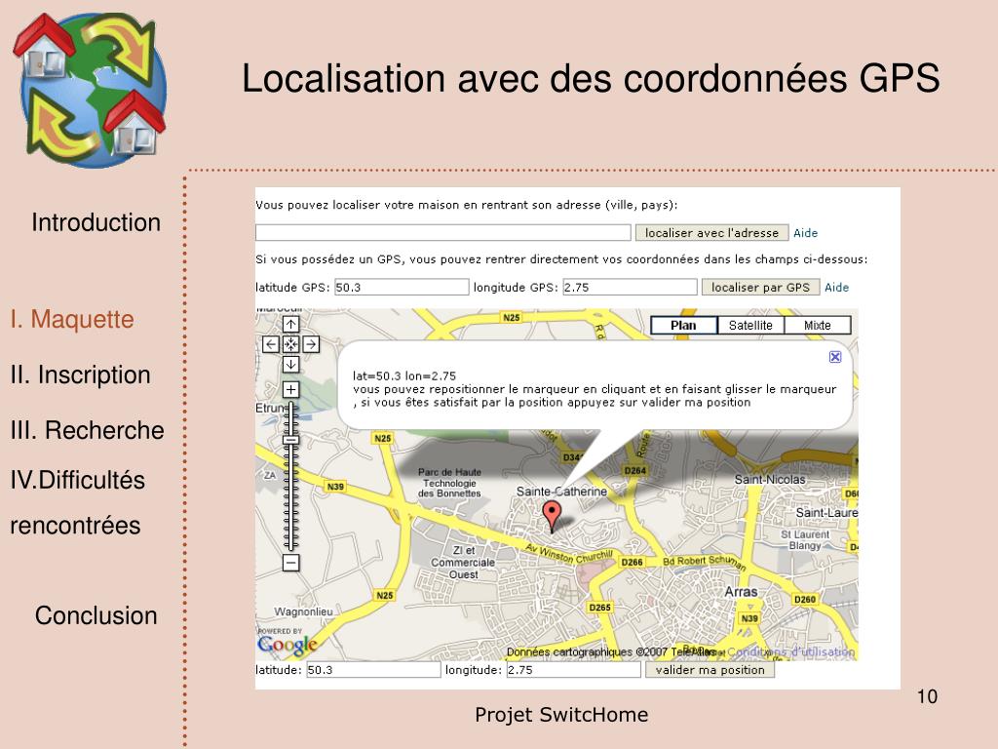The image size is (998, 749).
Task: Go to 'II. Inscription' section
Action: tap(80, 374)
